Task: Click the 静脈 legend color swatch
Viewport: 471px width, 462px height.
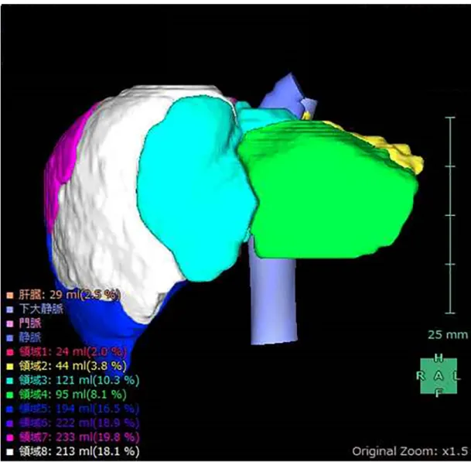Action: click(x=10, y=338)
